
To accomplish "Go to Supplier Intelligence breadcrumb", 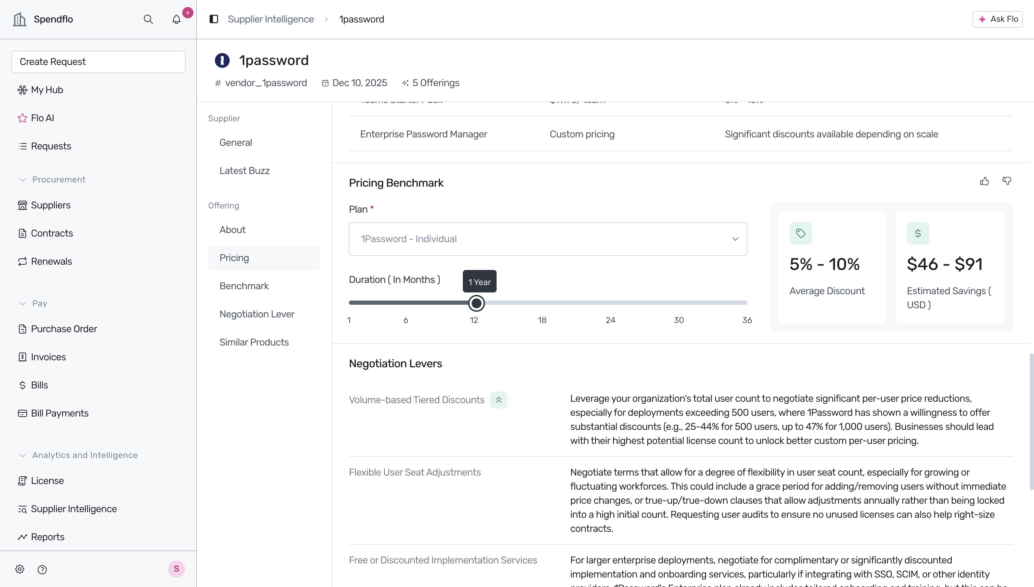I will click(270, 19).
